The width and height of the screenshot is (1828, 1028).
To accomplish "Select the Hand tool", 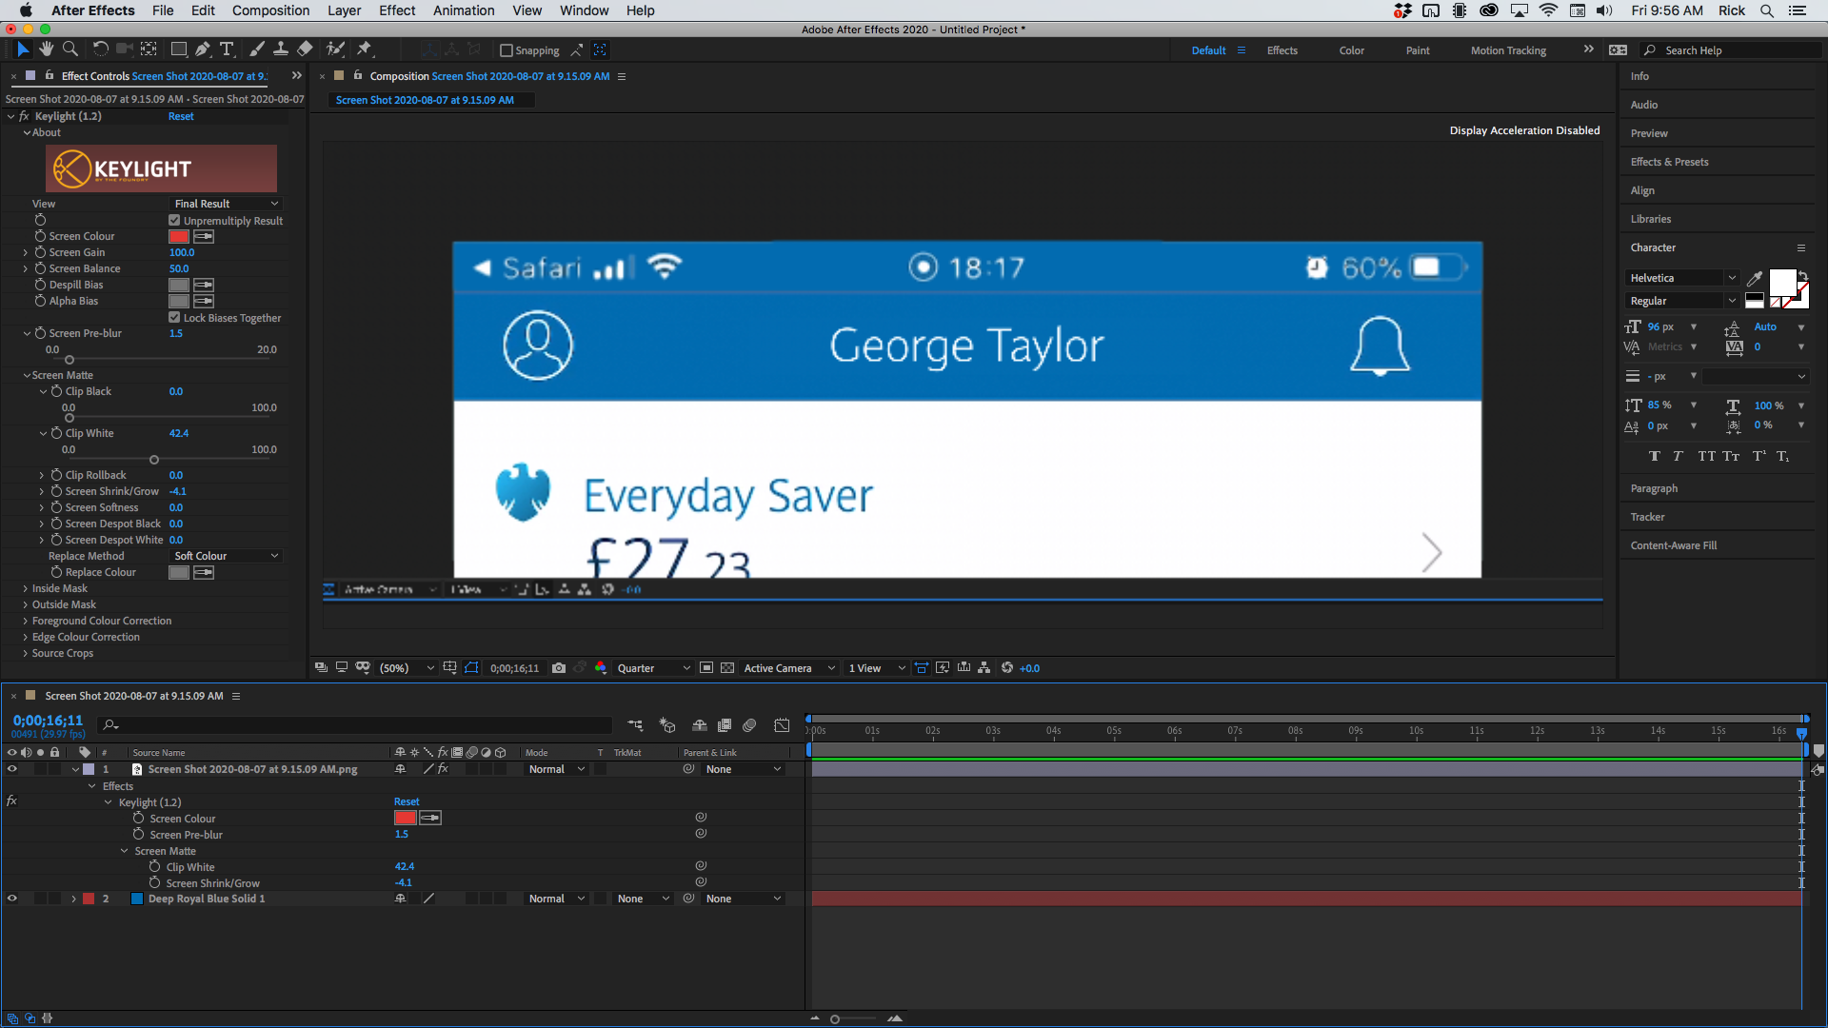I will [45, 49].
